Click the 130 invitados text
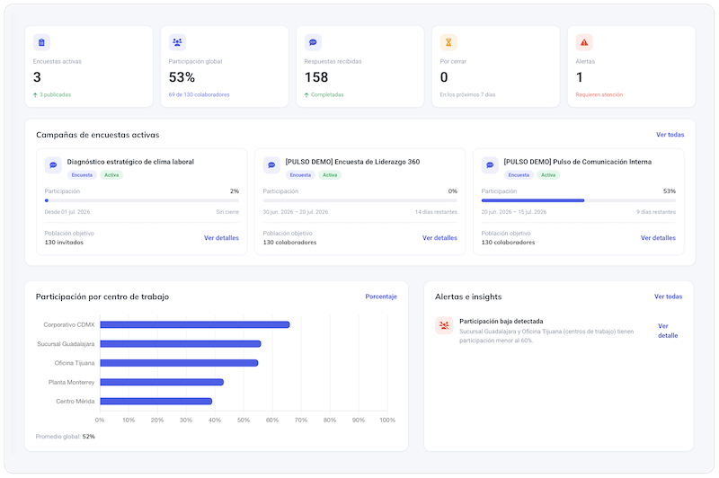Image resolution: width=719 pixels, height=478 pixels. [x=64, y=243]
